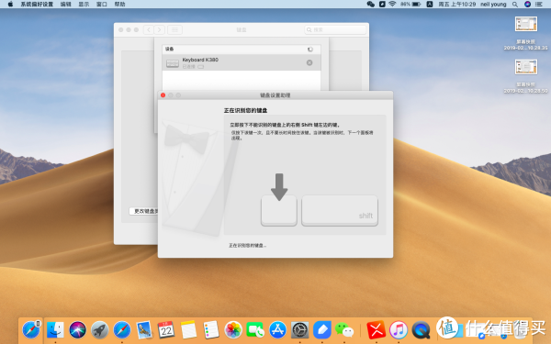Launch Siri from the dock
Viewport: 551px width, 344px height.
click(x=78, y=330)
